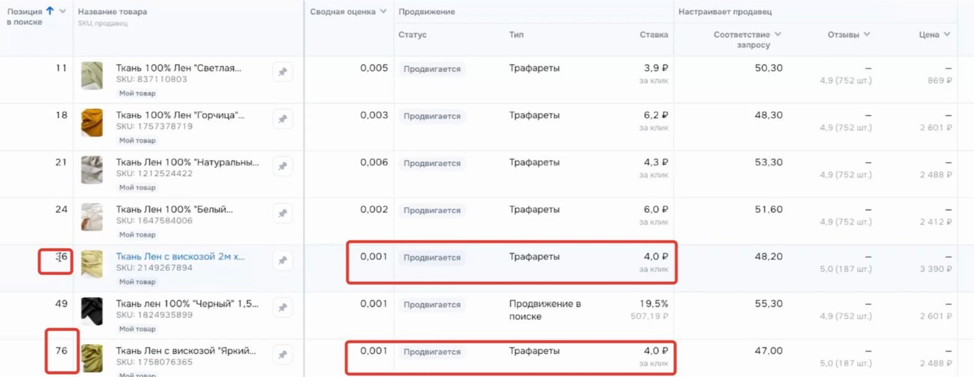Screen dimensions: 974x377
Task: Click the Продвигается status of position 11
Action: tap(432, 69)
